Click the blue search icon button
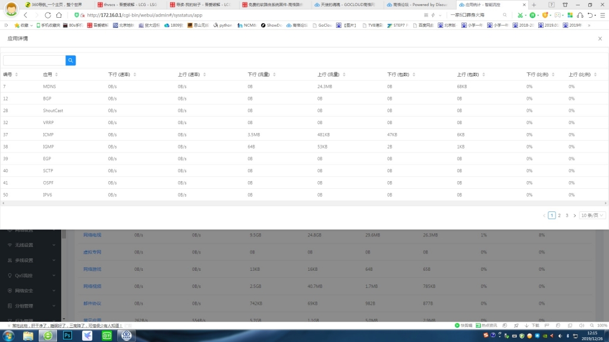Screen dimensions: 609x342 click(x=71, y=61)
